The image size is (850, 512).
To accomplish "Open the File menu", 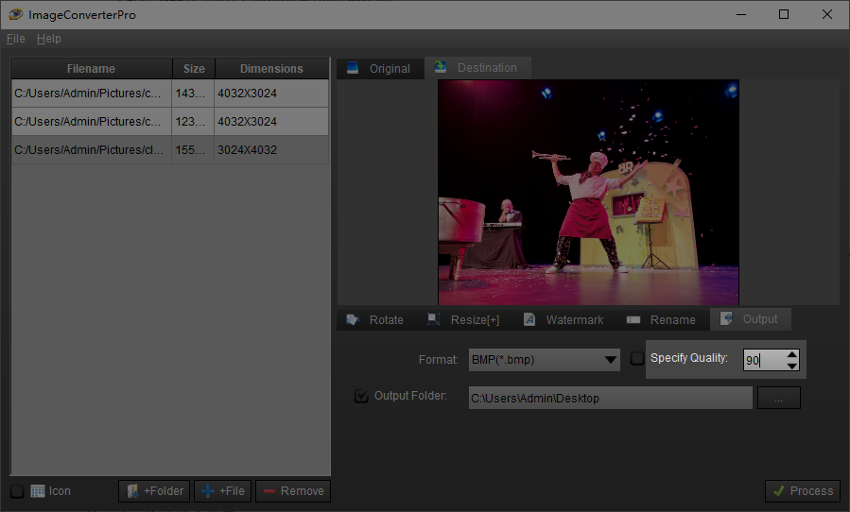I will (15, 39).
